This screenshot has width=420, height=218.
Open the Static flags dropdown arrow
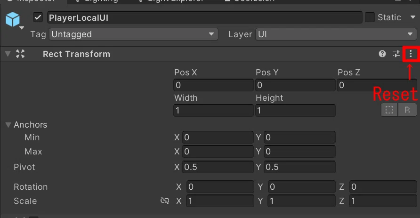(413, 17)
